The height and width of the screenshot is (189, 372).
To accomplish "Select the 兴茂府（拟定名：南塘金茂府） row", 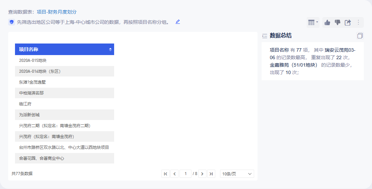I will point(64,137).
